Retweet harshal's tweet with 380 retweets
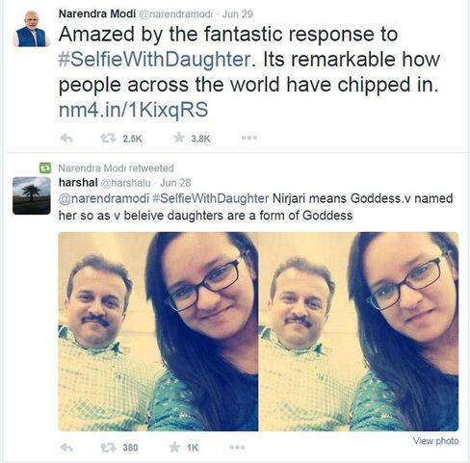 (108, 448)
